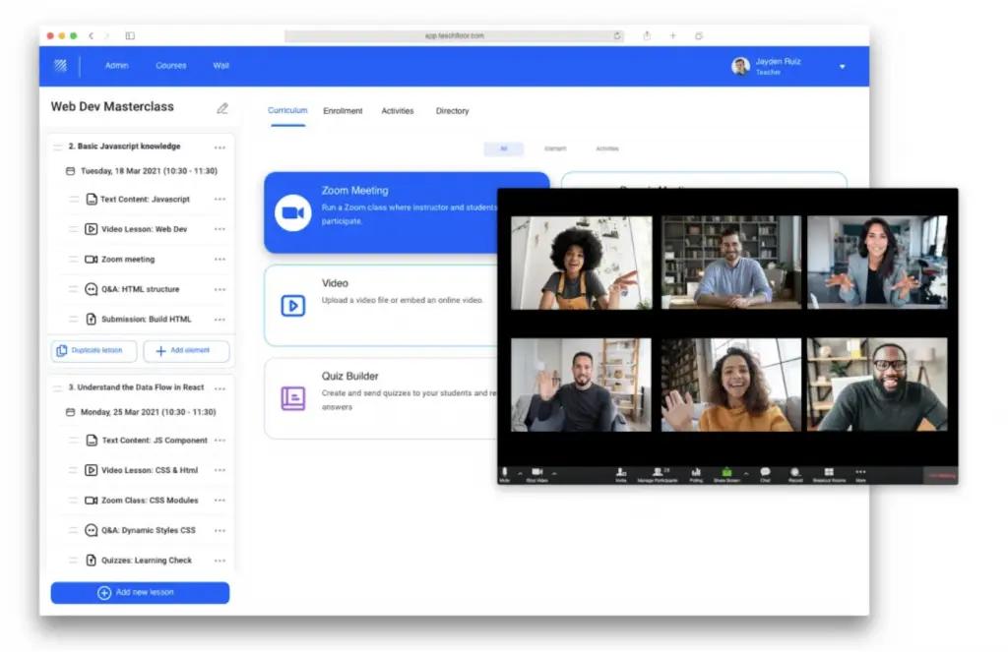Click the browser share icon
The width and height of the screenshot is (1008, 652).
click(x=648, y=36)
